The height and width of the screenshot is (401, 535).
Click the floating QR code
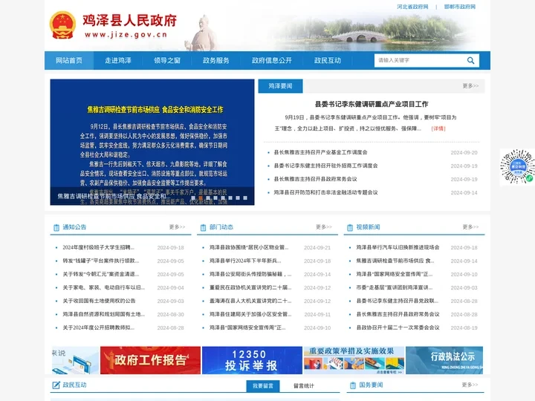[517, 167]
